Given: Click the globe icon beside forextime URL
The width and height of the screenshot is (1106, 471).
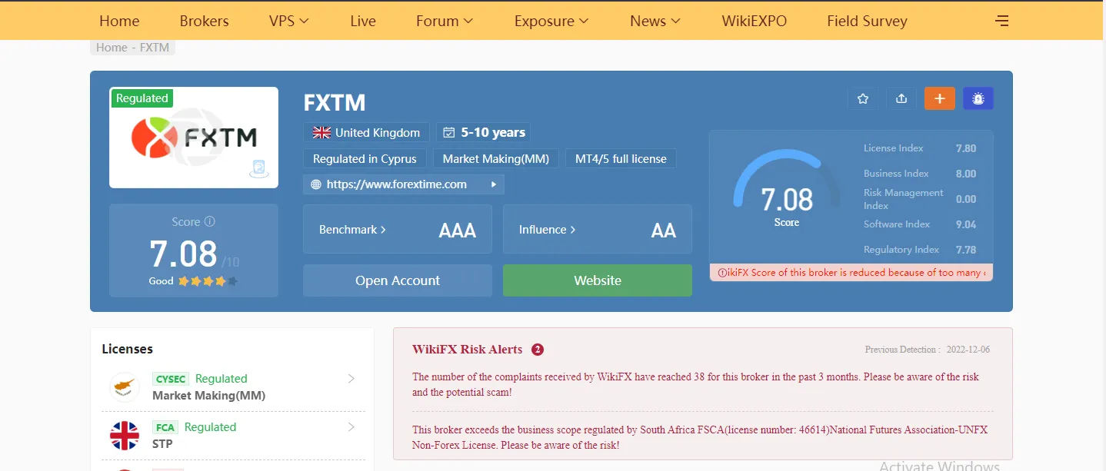Looking at the screenshot, I should tap(316, 184).
